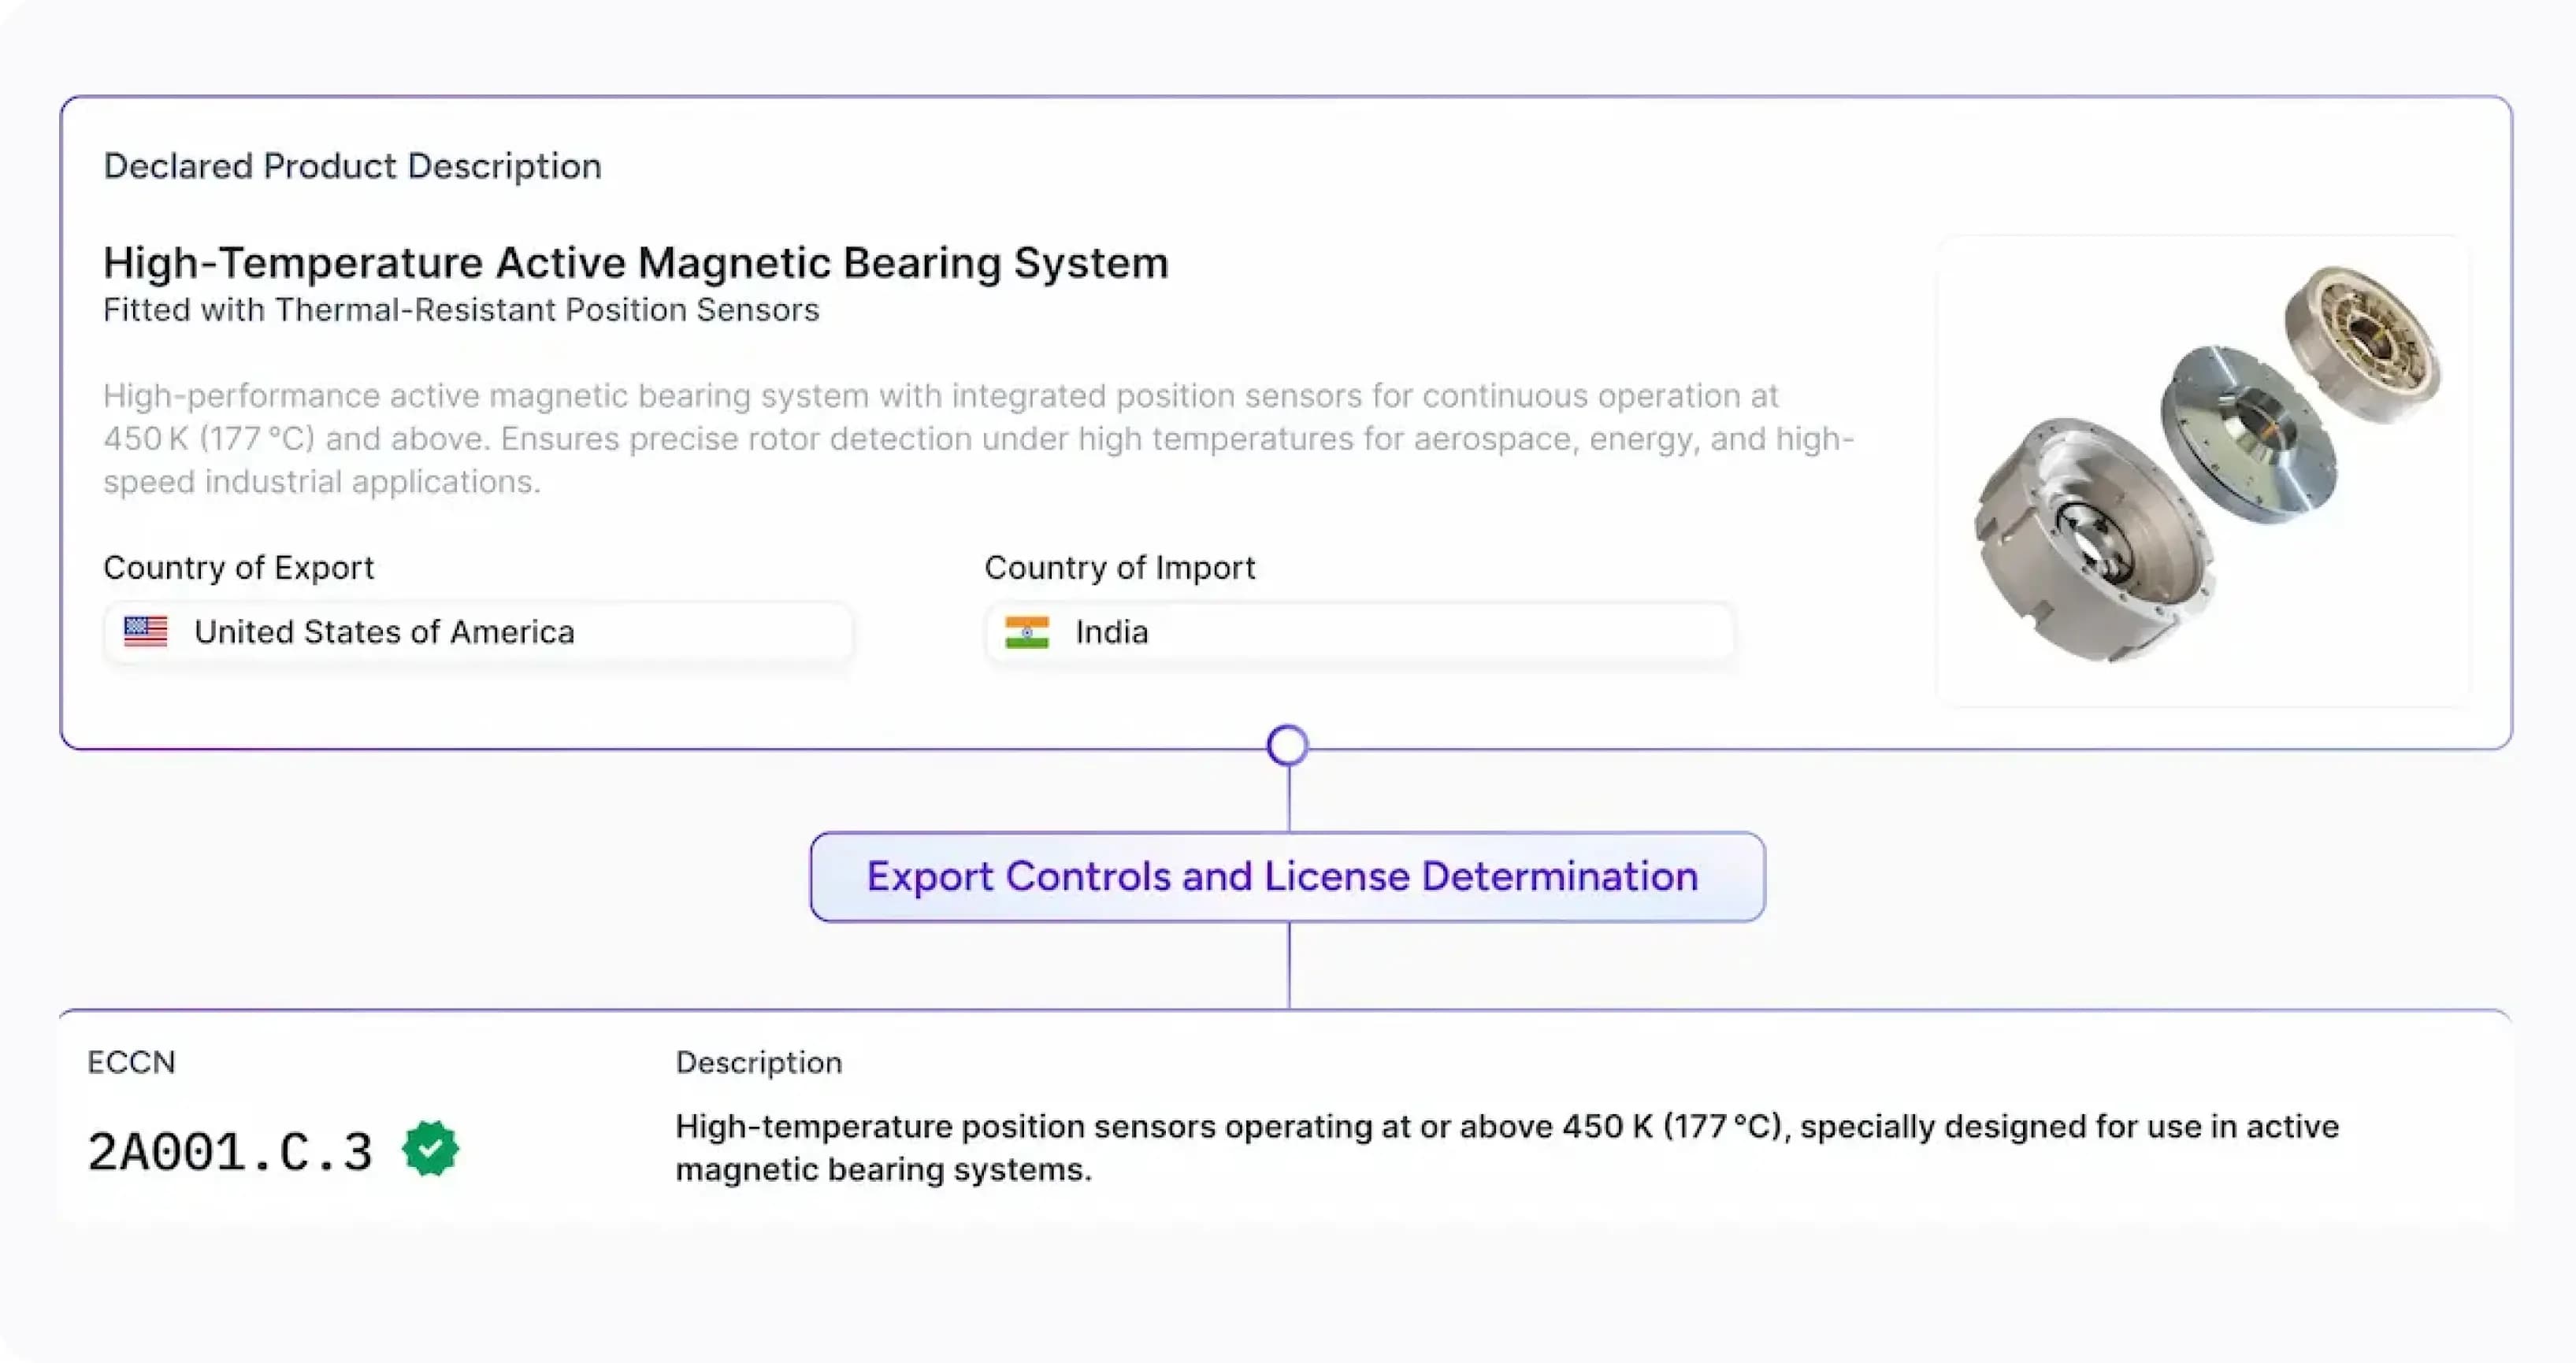Click the Declared Product Description heading
The width and height of the screenshot is (2576, 1363).
352,166
